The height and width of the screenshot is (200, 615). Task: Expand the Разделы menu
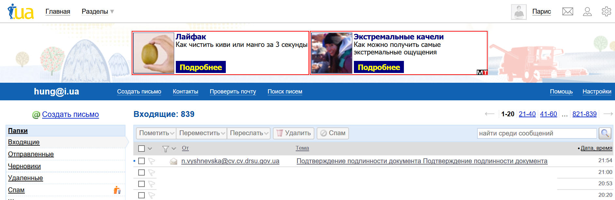pos(98,12)
